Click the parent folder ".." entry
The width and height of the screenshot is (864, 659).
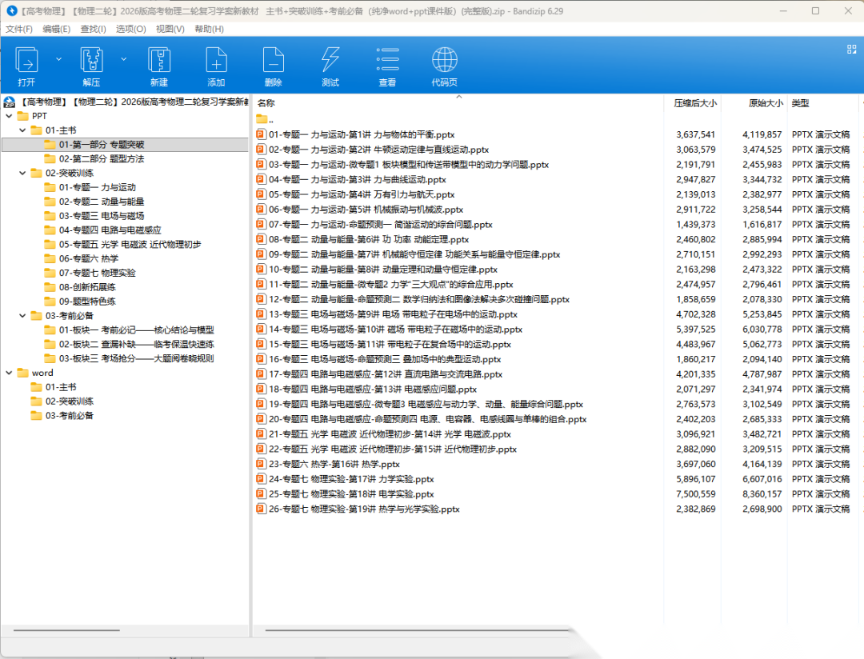pos(270,120)
